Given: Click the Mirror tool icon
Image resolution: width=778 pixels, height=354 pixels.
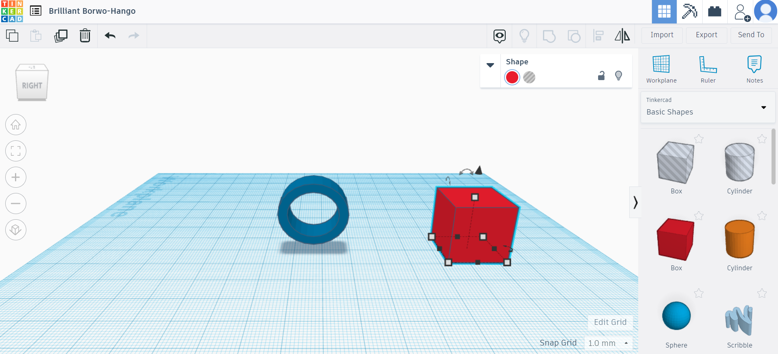Looking at the screenshot, I should point(622,36).
